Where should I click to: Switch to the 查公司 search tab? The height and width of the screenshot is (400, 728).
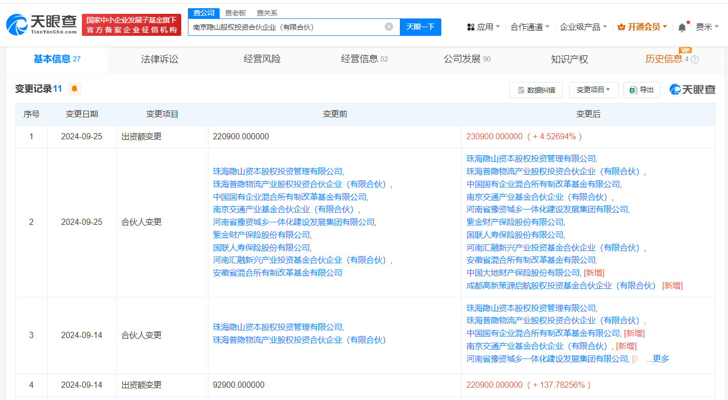(204, 13)
